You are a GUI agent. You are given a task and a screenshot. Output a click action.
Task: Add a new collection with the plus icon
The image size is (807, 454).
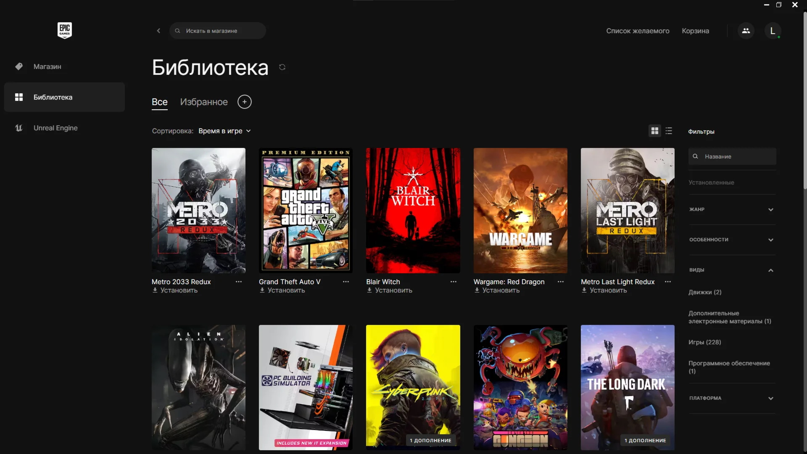click(x=244, y=102)
